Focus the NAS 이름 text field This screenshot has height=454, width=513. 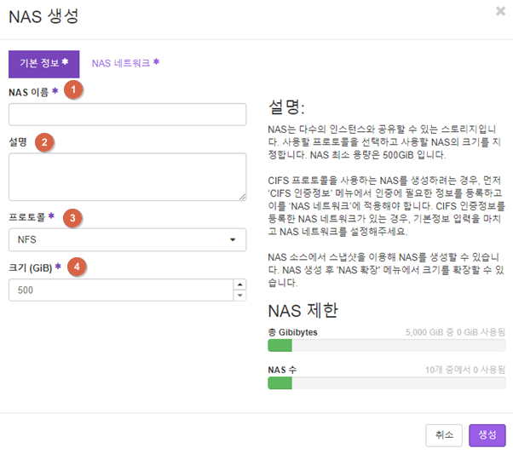(127, 114)
